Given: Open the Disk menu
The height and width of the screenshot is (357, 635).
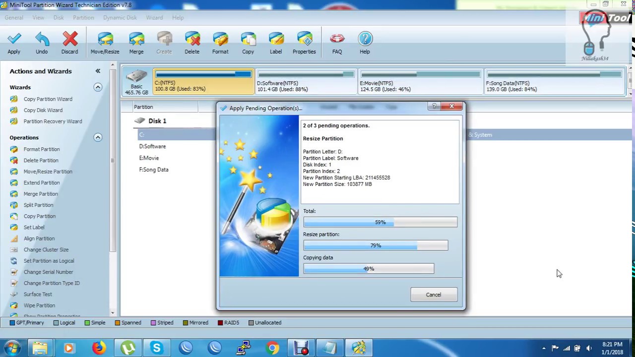Looking at the screenshot, I should pos(59,17).
